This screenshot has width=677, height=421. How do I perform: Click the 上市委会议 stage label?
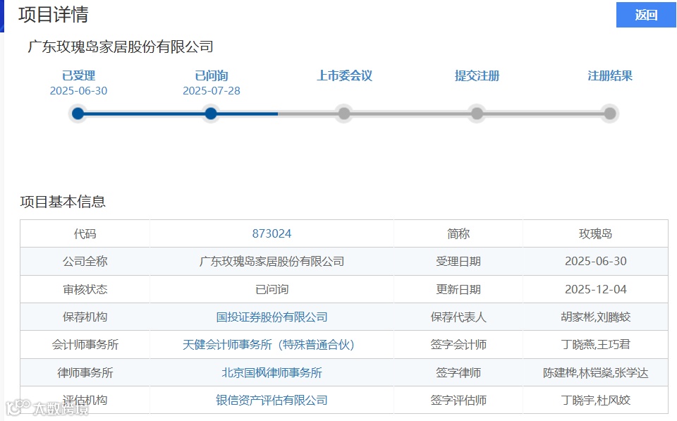pos(344,75)
